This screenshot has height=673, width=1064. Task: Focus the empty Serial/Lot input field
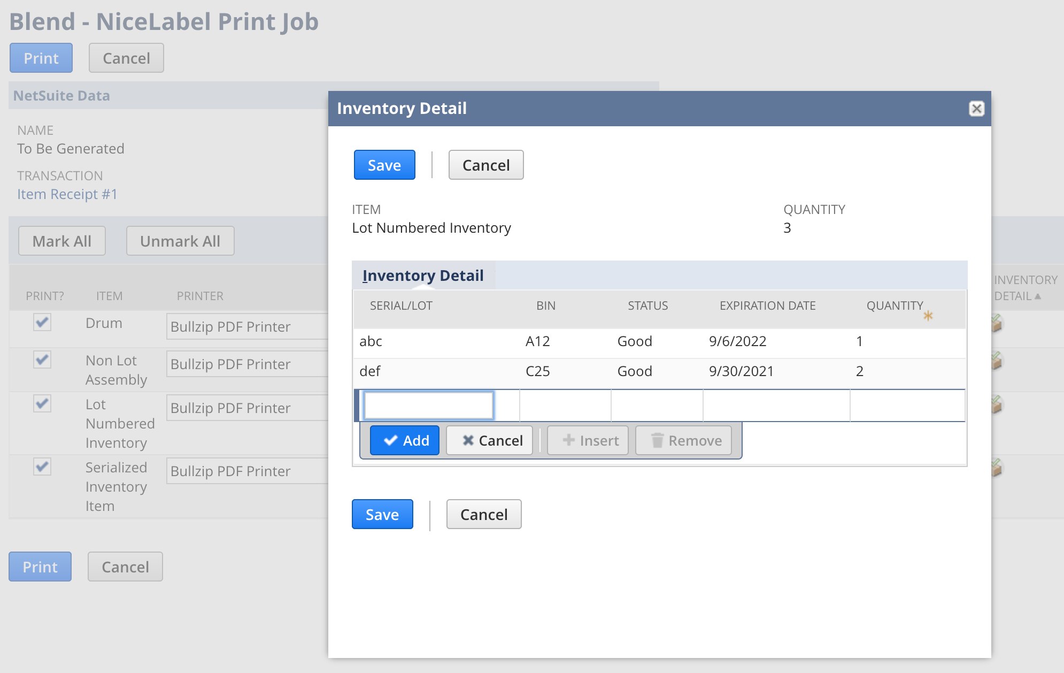tap(428, 406)
